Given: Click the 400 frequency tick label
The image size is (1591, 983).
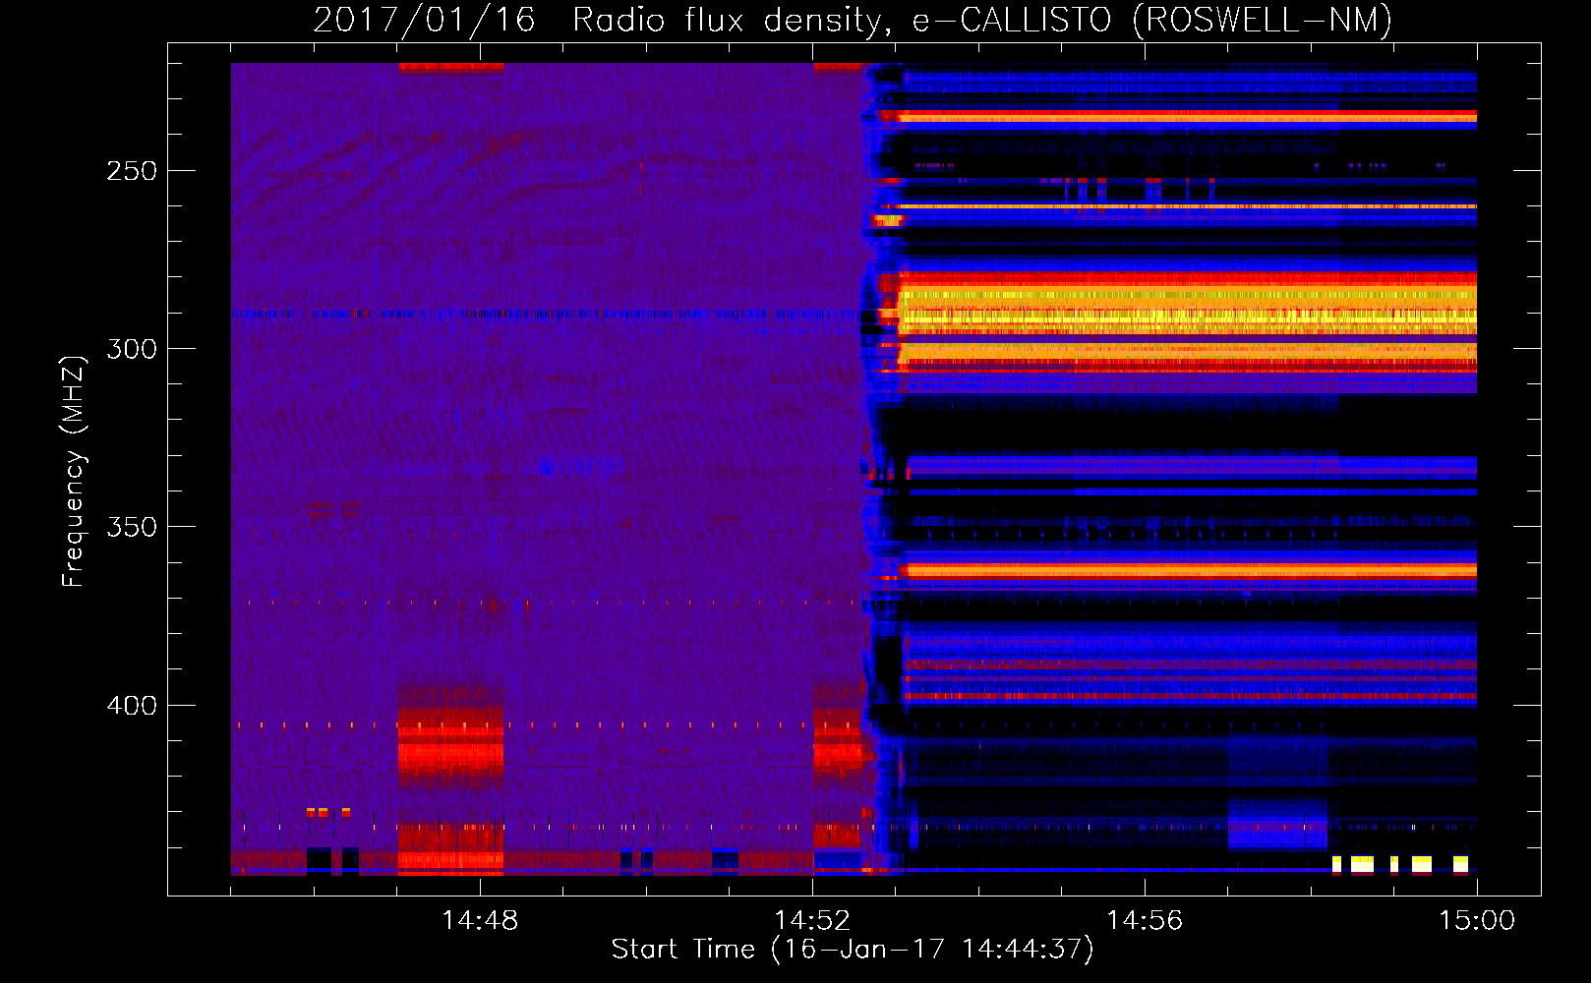Looking at the screenshot, I should coord(132,706).
